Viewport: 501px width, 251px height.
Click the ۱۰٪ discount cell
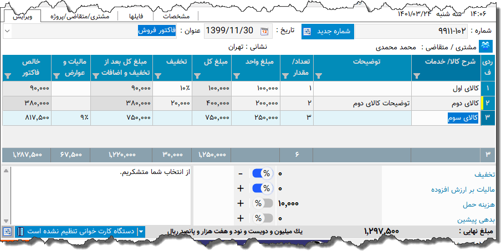tap(172, 89)
